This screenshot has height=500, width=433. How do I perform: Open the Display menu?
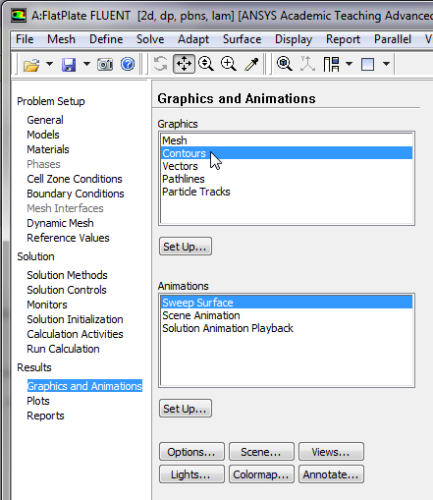click(x=294, y=39)
